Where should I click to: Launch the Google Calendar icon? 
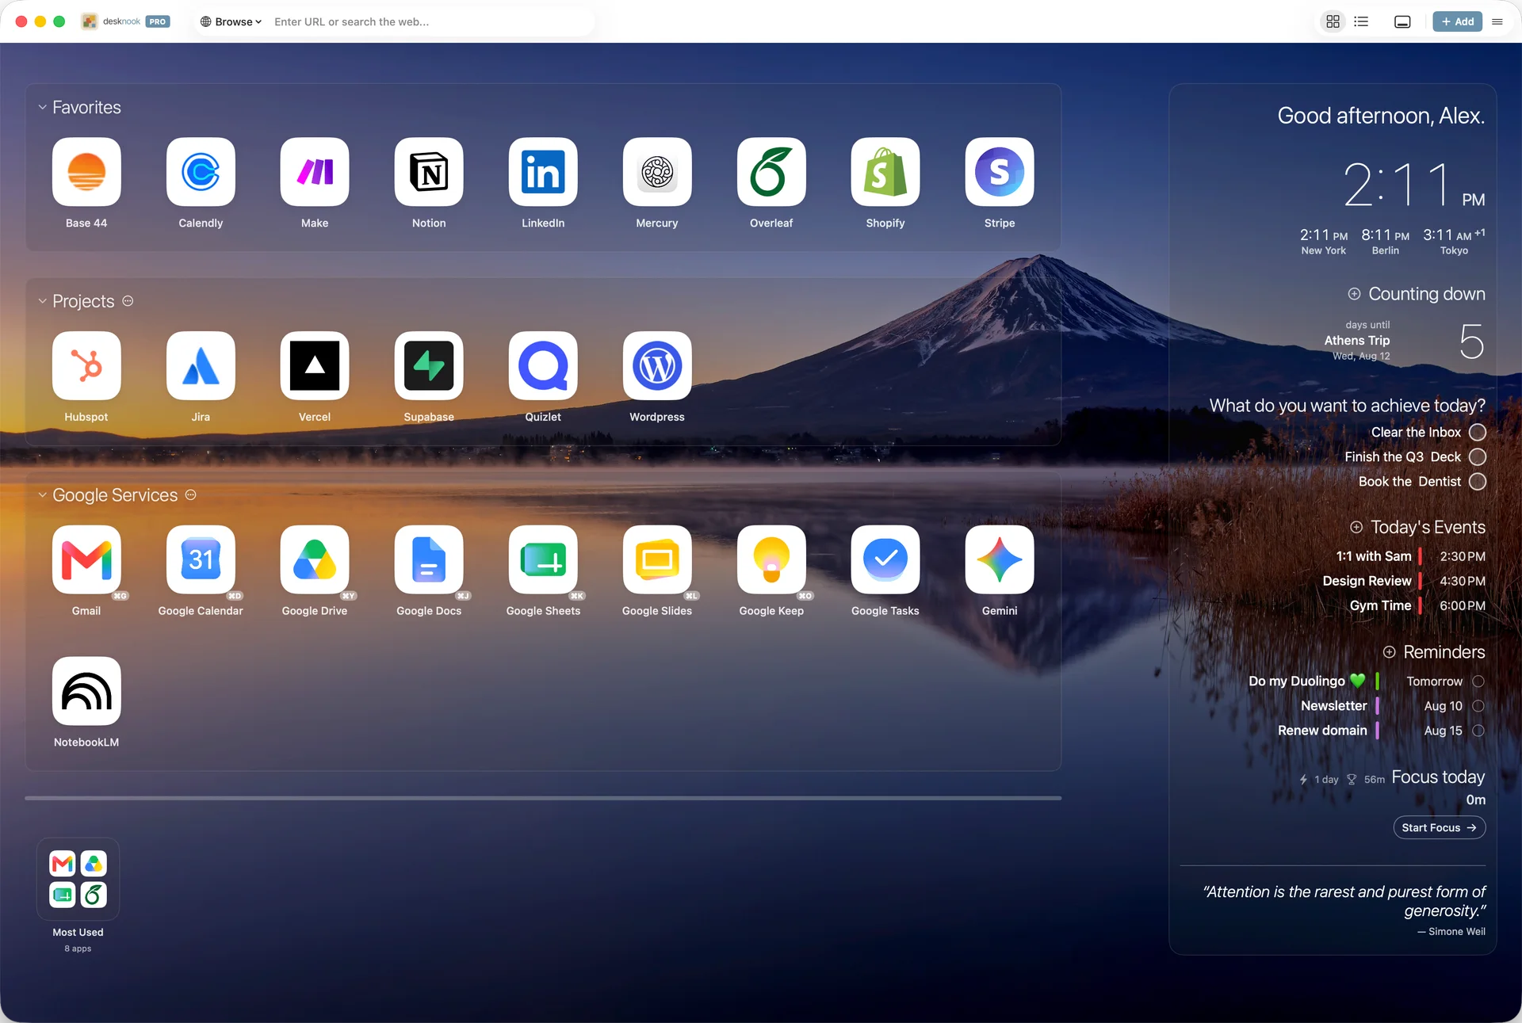(x=201, y=559)
